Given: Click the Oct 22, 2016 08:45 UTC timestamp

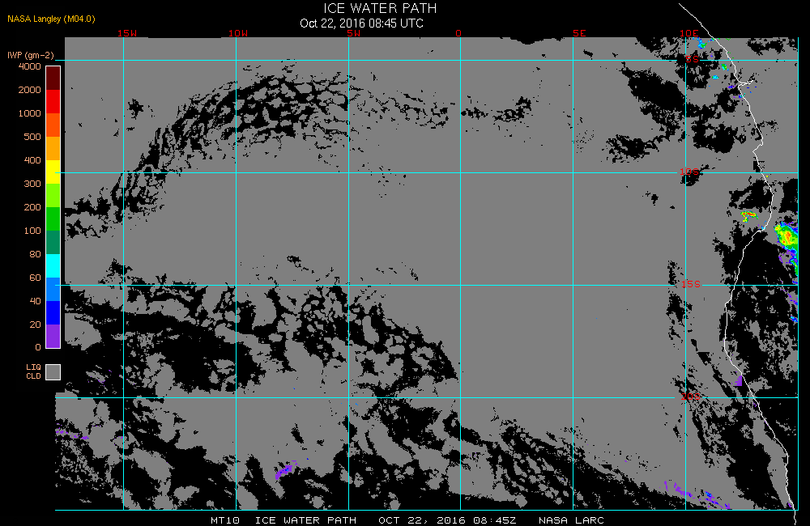Looking at the screenshot, I should click(361, 23).
